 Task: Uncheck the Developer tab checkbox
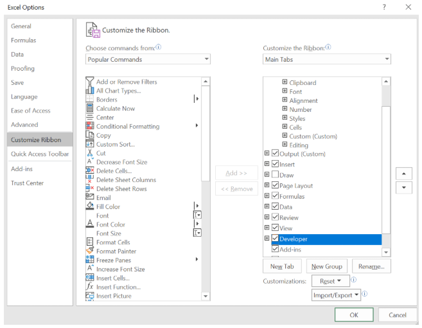(x=275, y=238)
